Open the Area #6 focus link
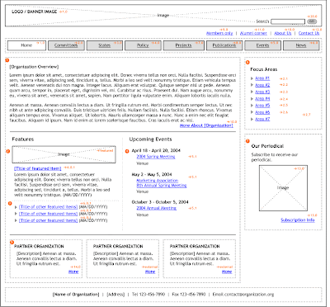Screen dimensions: 330x307 point(262,112)
